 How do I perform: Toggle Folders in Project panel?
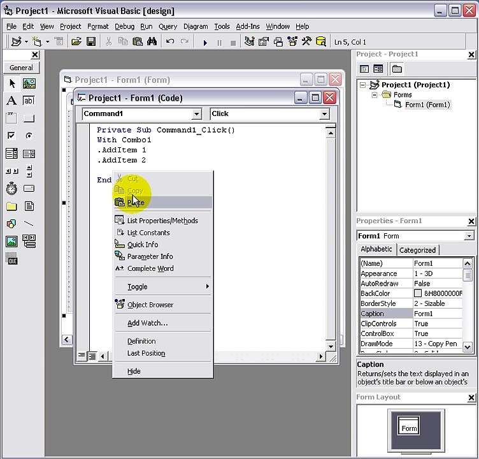pyautogui.click(x=397, y=69)
